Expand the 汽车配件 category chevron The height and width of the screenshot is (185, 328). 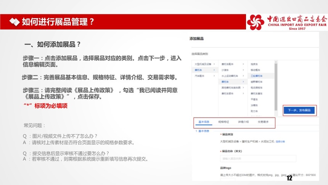click(214, 76)
